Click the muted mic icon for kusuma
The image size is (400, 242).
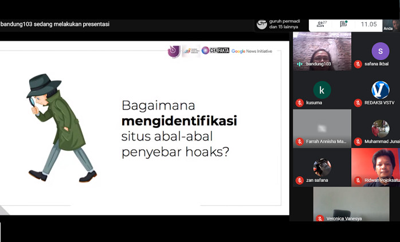(299, 103)
